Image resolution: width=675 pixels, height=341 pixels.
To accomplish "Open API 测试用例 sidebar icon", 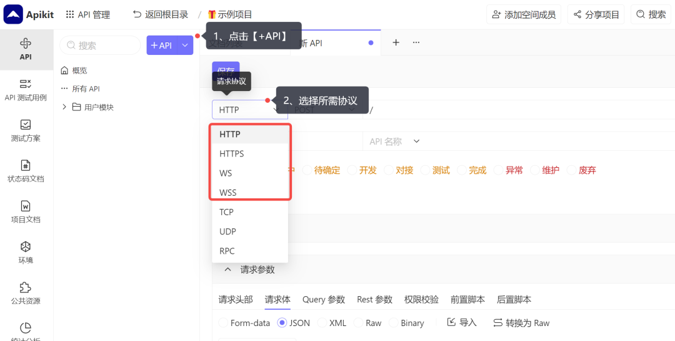I will tap(26, 84).
